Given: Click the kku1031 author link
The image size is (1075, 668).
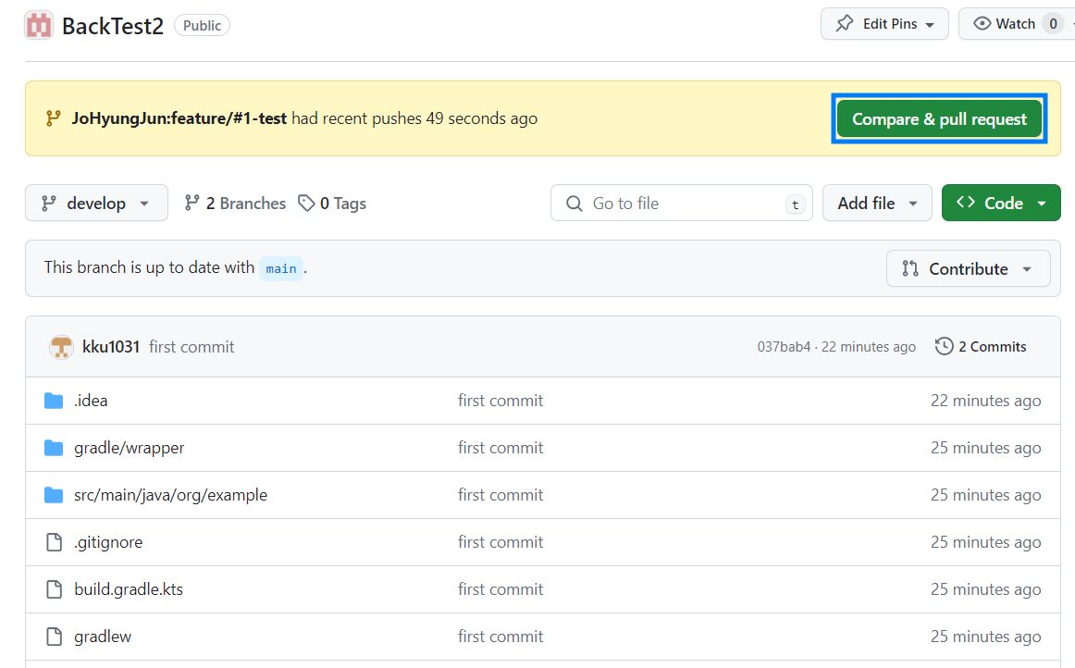Looking at the screenshot, I should [x=111, y=347].
